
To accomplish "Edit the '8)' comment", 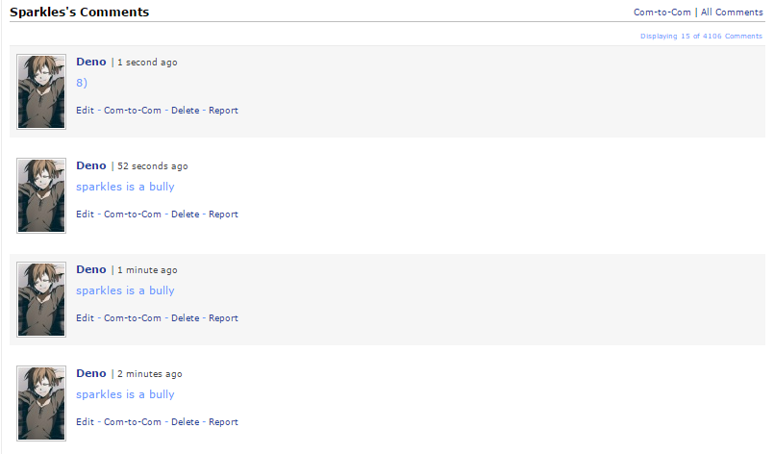I will [x=86, y=111].
